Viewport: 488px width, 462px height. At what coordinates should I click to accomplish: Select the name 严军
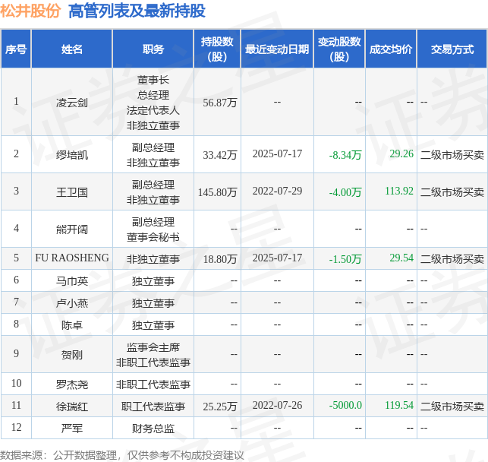click(x=72, y=429)
